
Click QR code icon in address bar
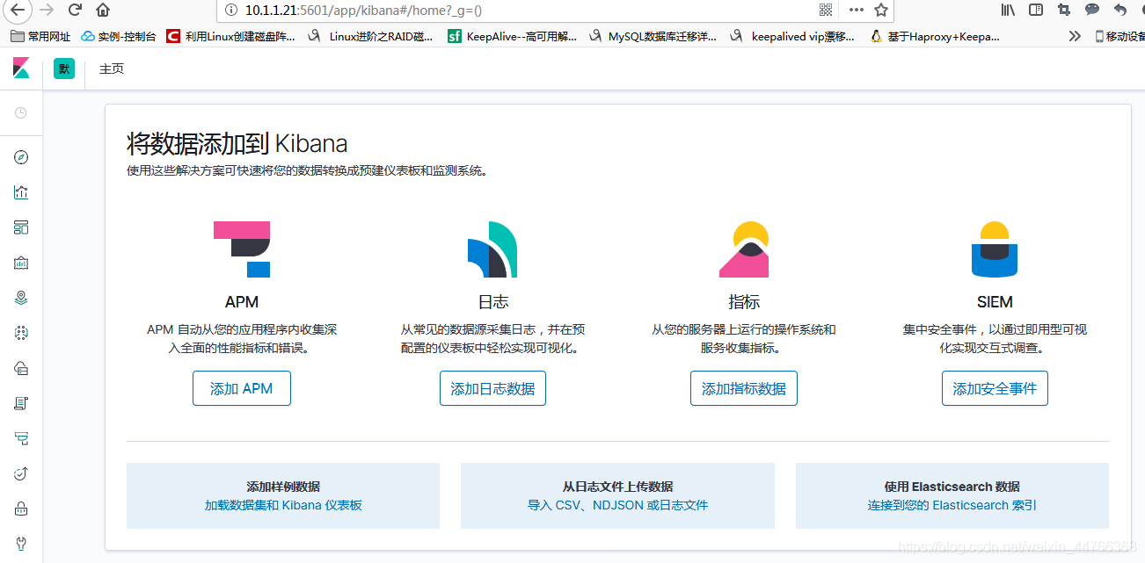pos(826,10)
